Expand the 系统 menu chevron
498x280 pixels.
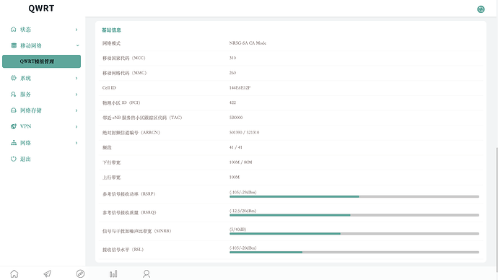point(77,78)
